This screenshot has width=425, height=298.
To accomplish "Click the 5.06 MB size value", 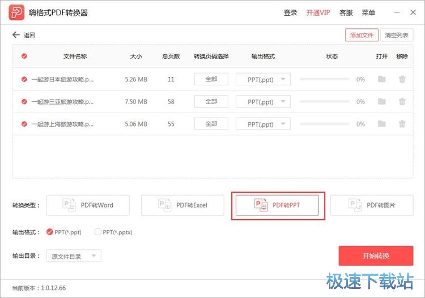I will coord(136,124).
